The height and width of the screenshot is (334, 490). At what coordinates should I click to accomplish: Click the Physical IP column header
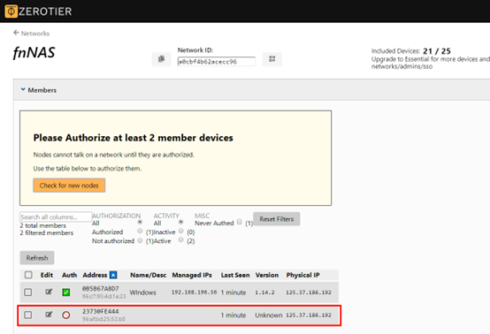point(302,275)
